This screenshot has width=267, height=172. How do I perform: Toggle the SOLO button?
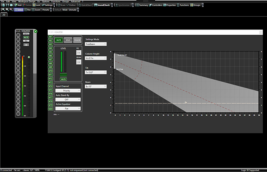[68, 40]
